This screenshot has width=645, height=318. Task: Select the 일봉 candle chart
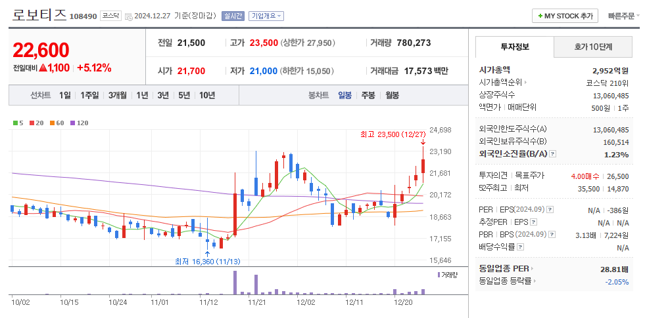coord(345,95)
